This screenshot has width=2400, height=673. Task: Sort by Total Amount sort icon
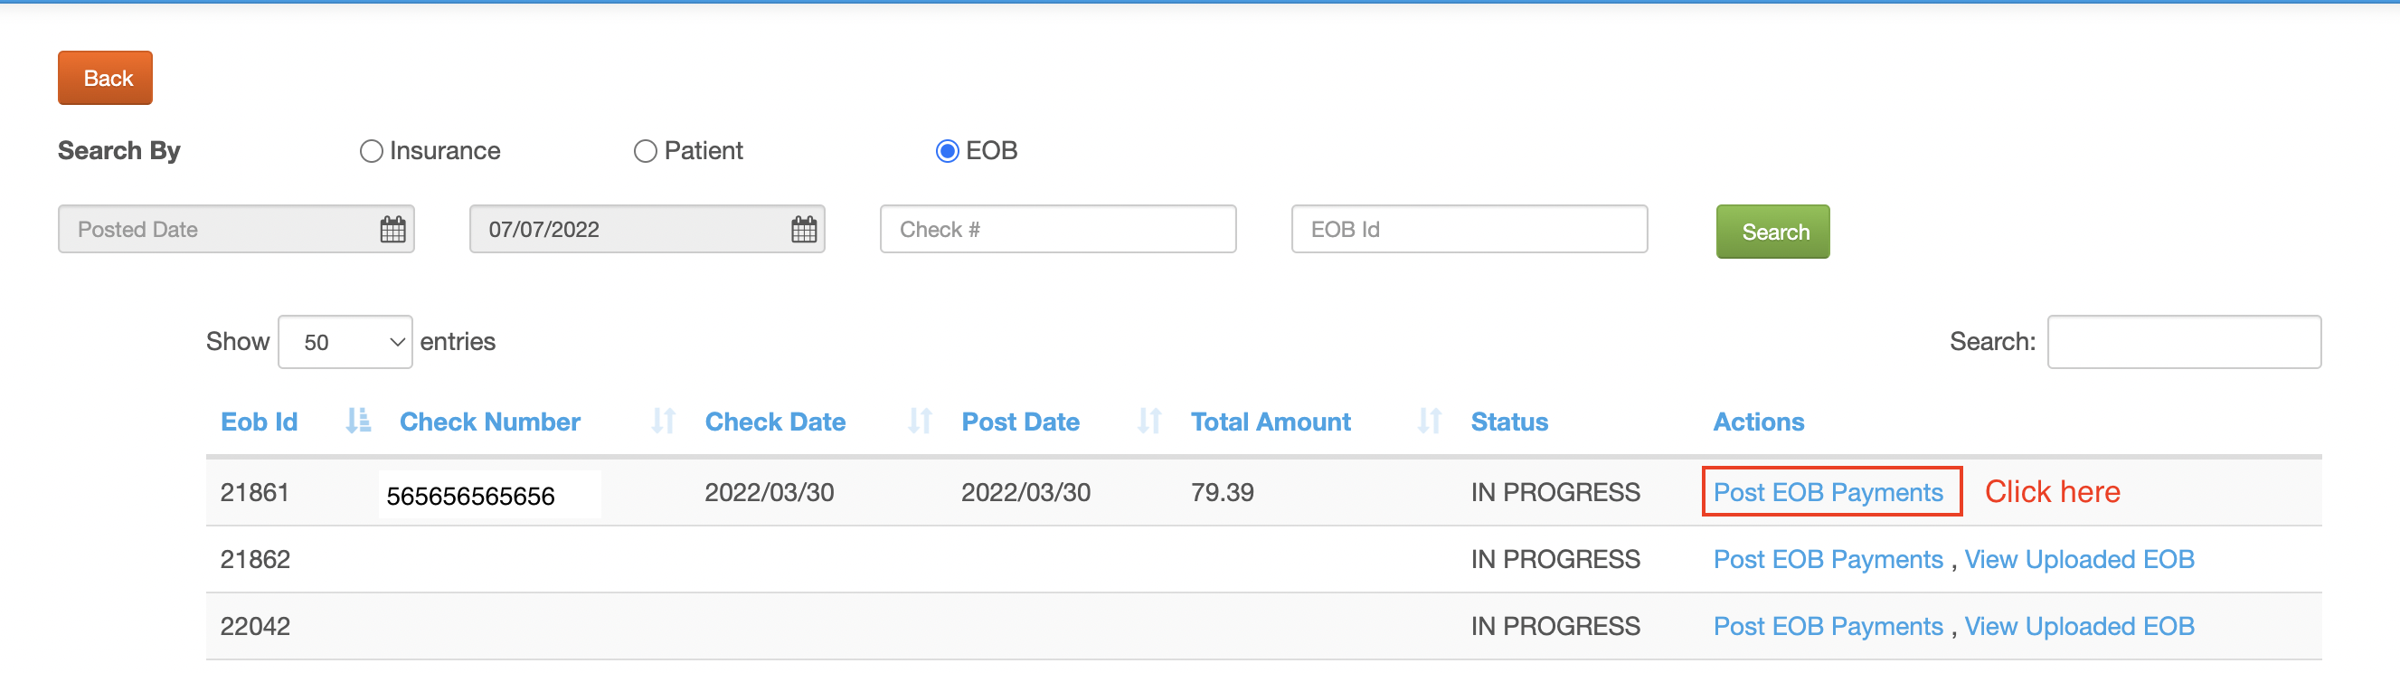pyautogui.click(x=1429, y=422)
